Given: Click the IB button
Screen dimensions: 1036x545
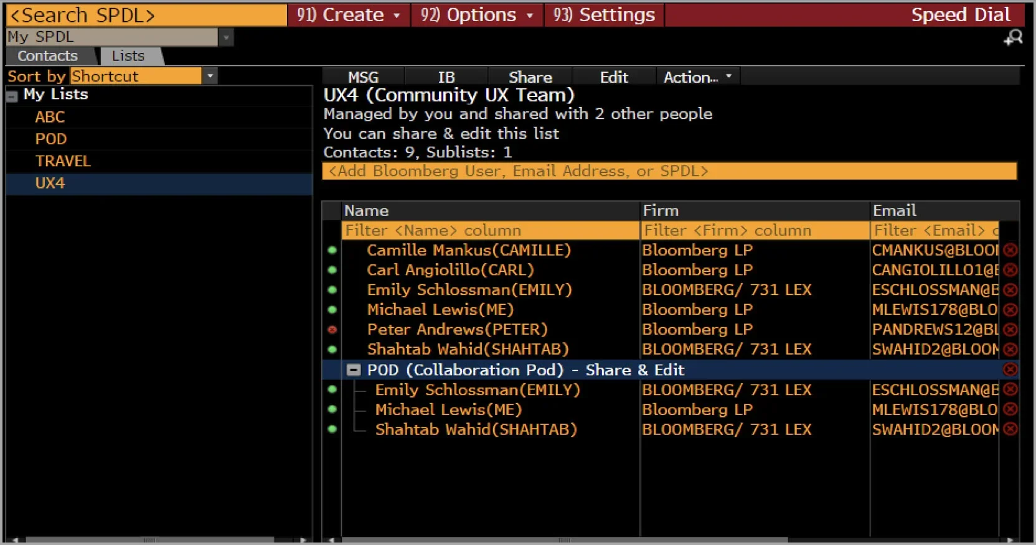Looking at the screenshot, I should [x=446, y=77].
